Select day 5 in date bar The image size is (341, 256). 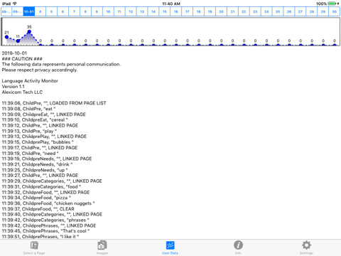51,11
